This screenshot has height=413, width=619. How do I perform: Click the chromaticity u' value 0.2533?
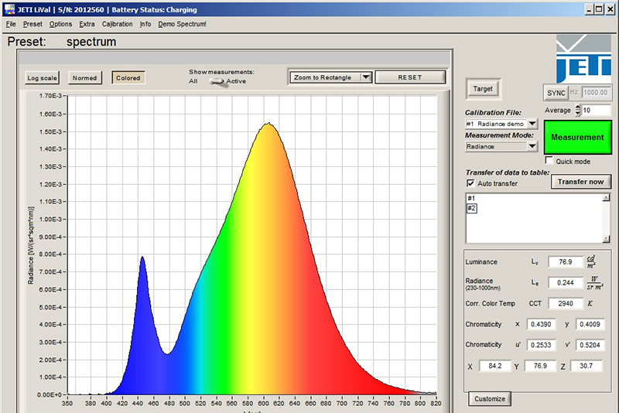541,345
